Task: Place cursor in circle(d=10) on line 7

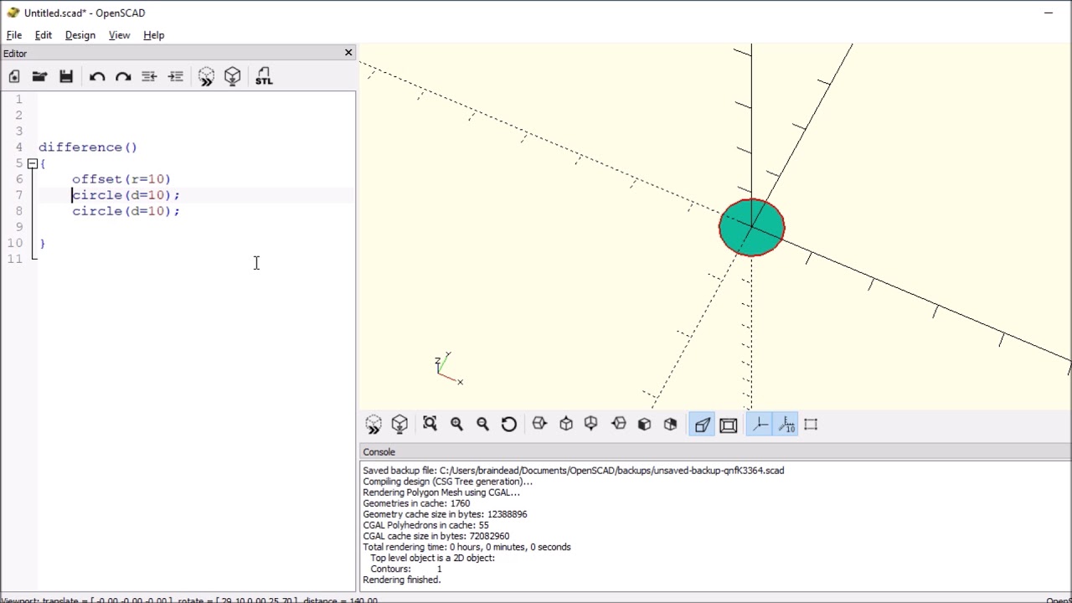Action: pos(126,195)
